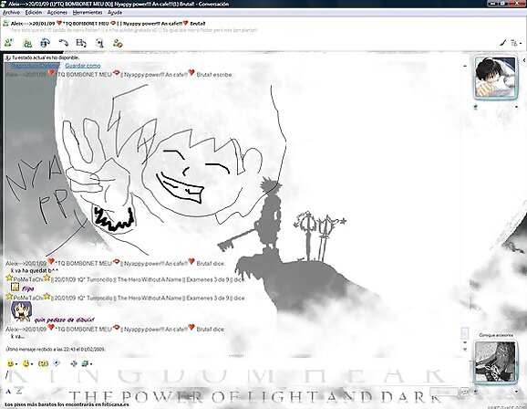
Task: Open the Acciones menu
Action: pyautogui.click(x=57, y=13)
